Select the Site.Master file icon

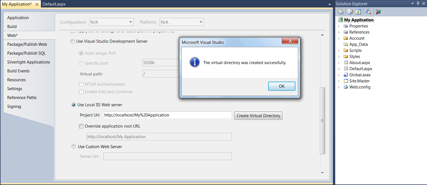pyautogui.click(x=346, y=81)
